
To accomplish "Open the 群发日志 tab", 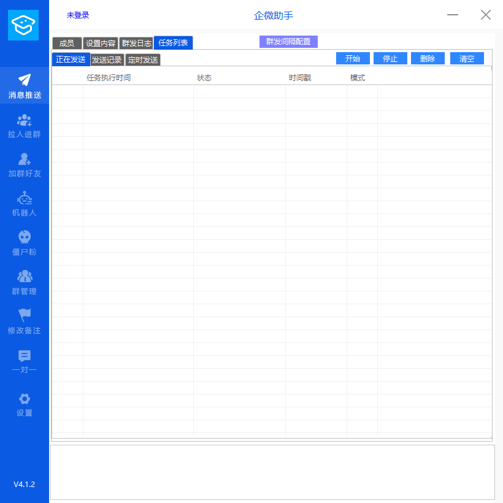I will (x=136, y=44).
